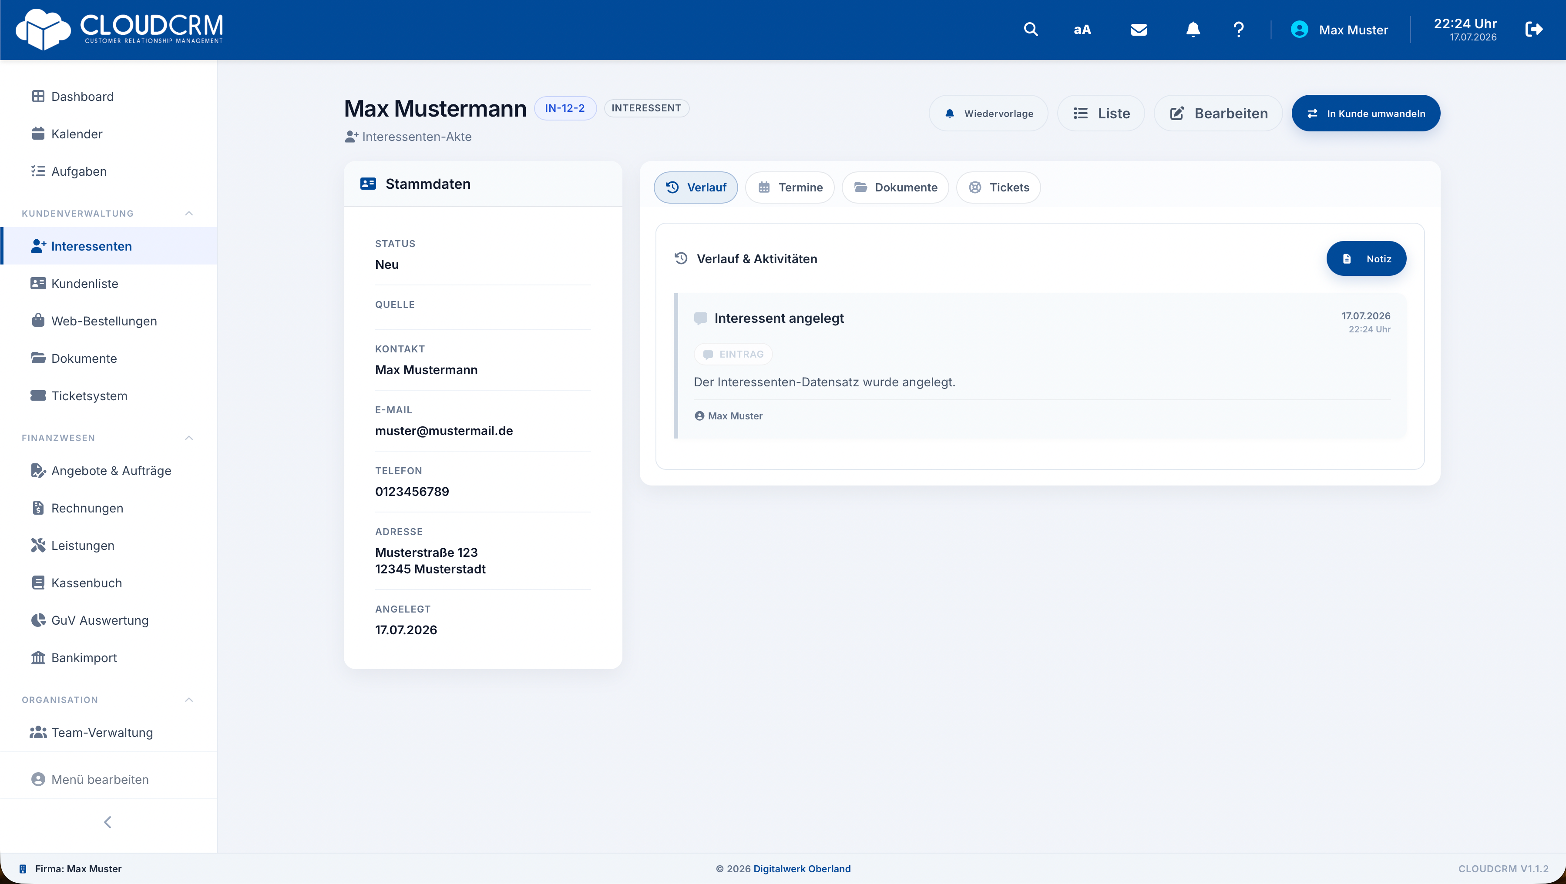Click the Interessent angelegt entry title

click(x=779, y=318)
